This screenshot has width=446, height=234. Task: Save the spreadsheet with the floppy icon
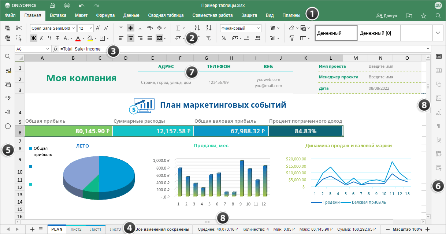(x=52, y=5)
